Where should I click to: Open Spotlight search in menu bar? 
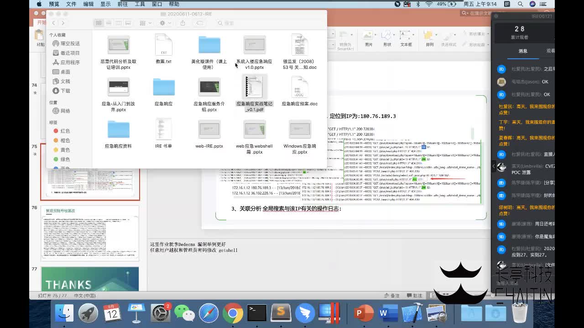tap(521, 4)
